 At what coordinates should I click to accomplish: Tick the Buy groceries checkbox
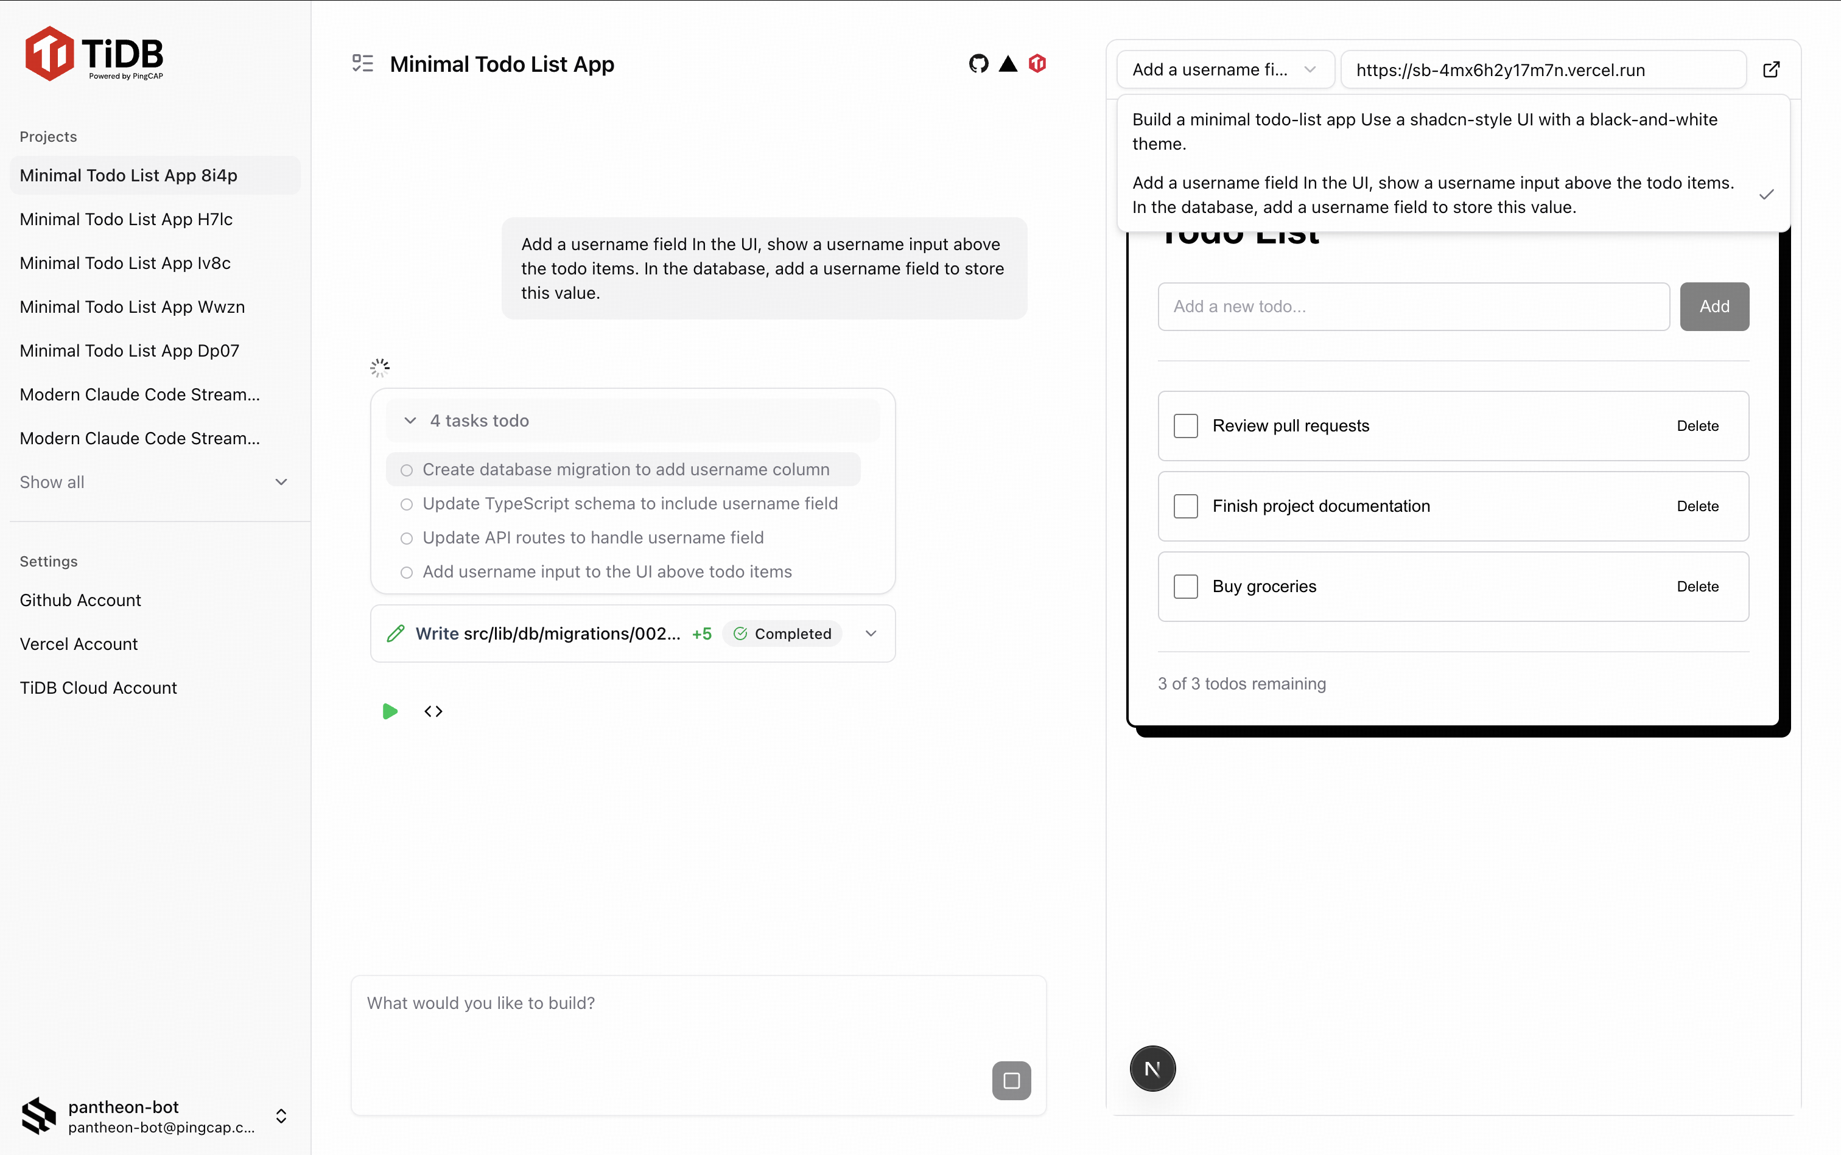1185,587
